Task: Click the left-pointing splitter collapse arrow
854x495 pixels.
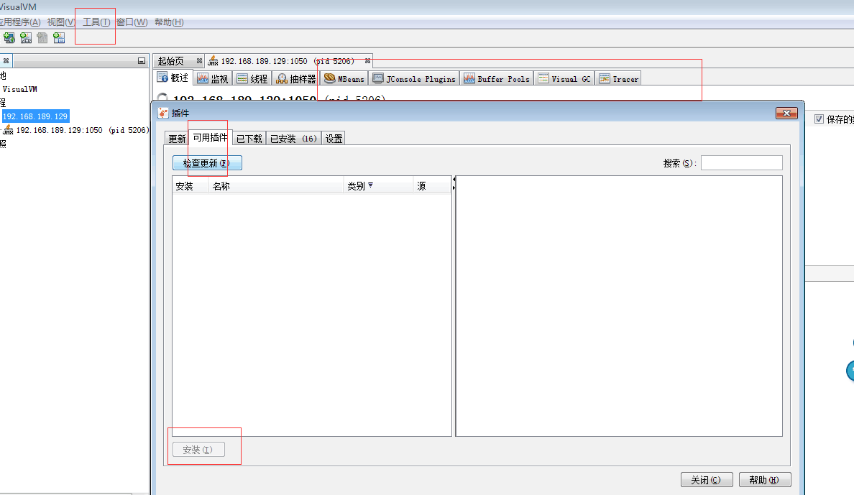Action: pos(454,179)
